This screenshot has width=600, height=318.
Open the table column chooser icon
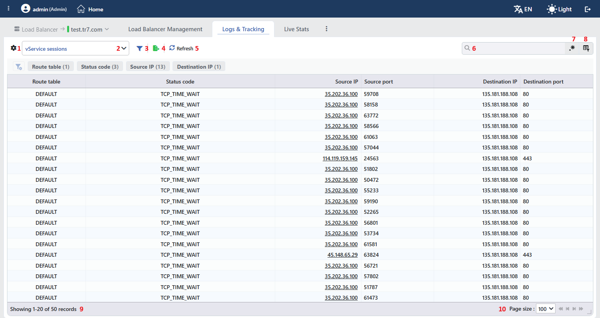pos(586,48)
